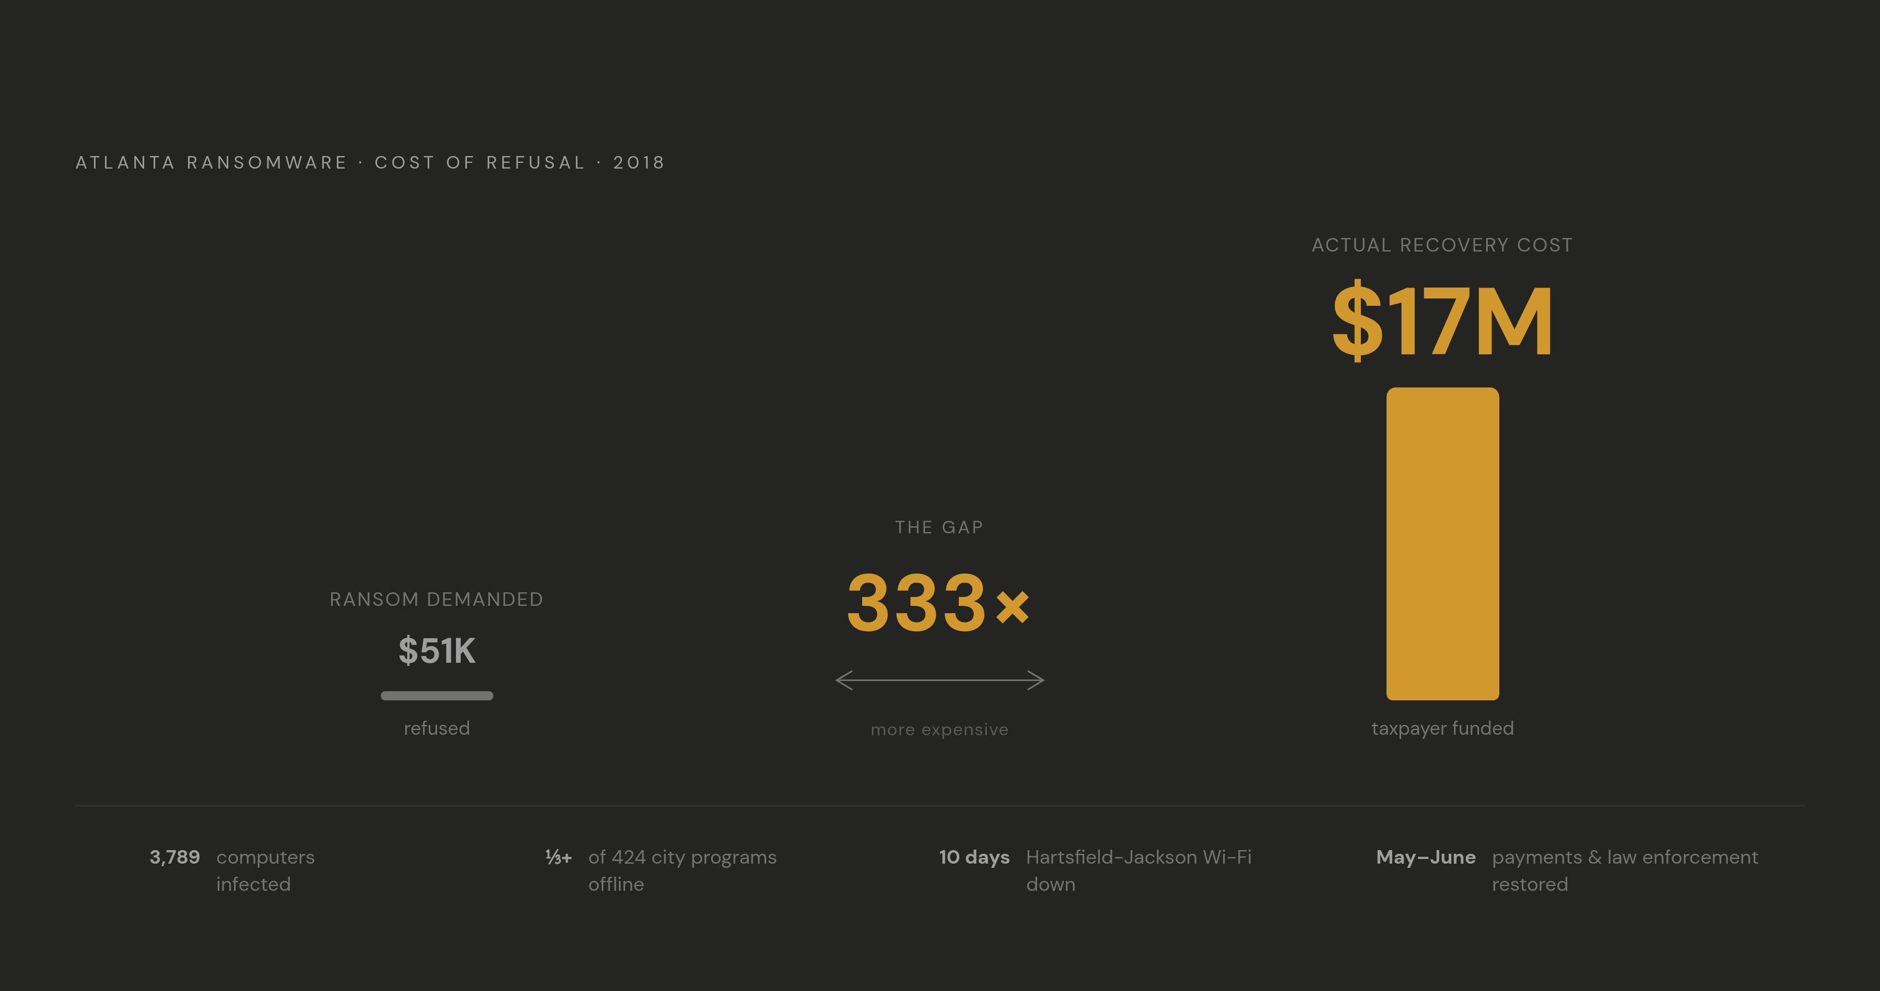1880x991 pixels.
Task: Click the '10 days' statistic
Action: 974,857
